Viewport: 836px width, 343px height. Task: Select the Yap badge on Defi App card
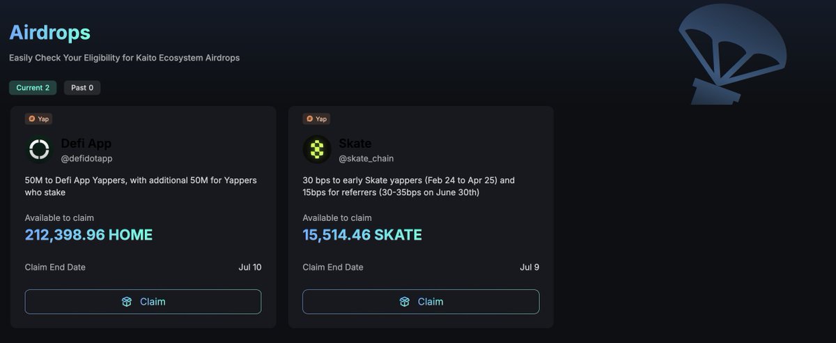pyautogui.click(x=39, y=119)
